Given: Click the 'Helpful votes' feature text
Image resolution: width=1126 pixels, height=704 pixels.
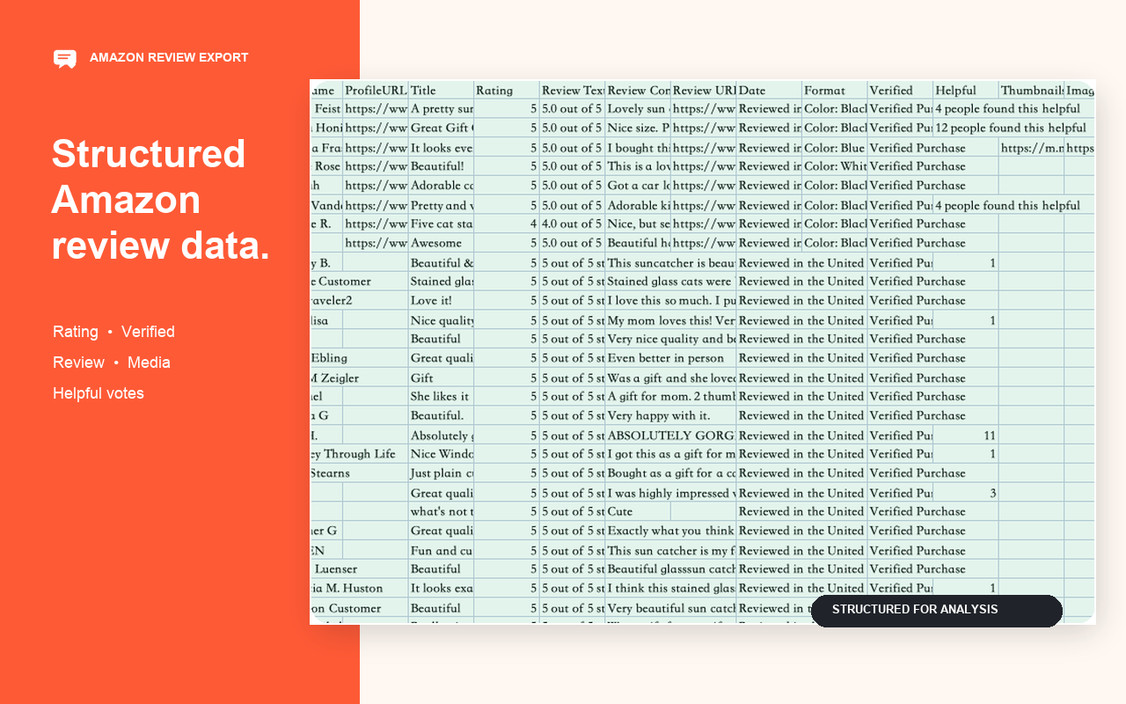Looking at the screenshot, I should point(99,393).
